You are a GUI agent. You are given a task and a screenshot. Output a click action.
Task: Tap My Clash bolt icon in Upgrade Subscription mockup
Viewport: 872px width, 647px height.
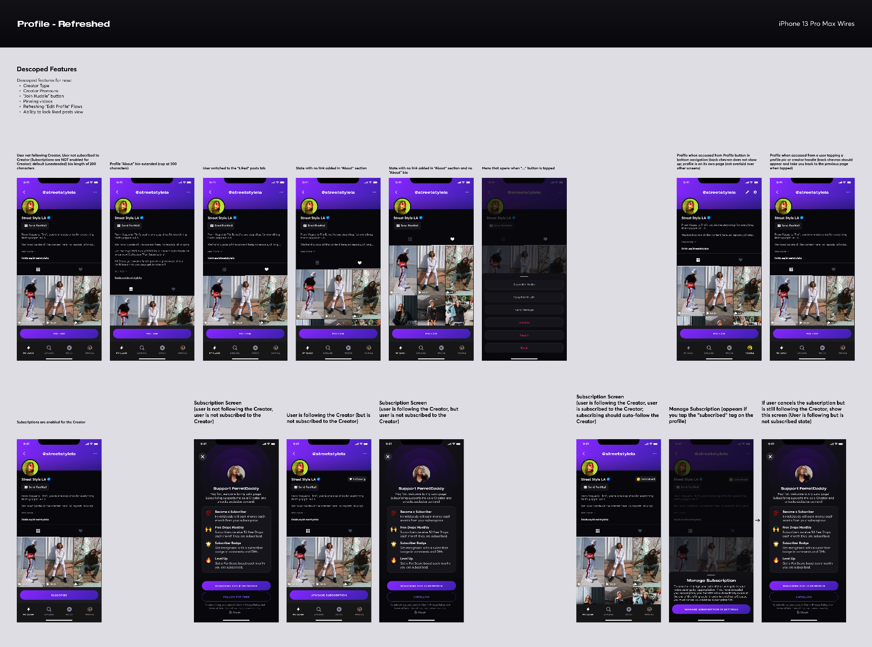pos(298,609)
